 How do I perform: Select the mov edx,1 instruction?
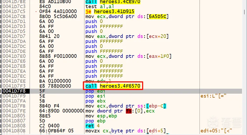click(x=99, y=81)
